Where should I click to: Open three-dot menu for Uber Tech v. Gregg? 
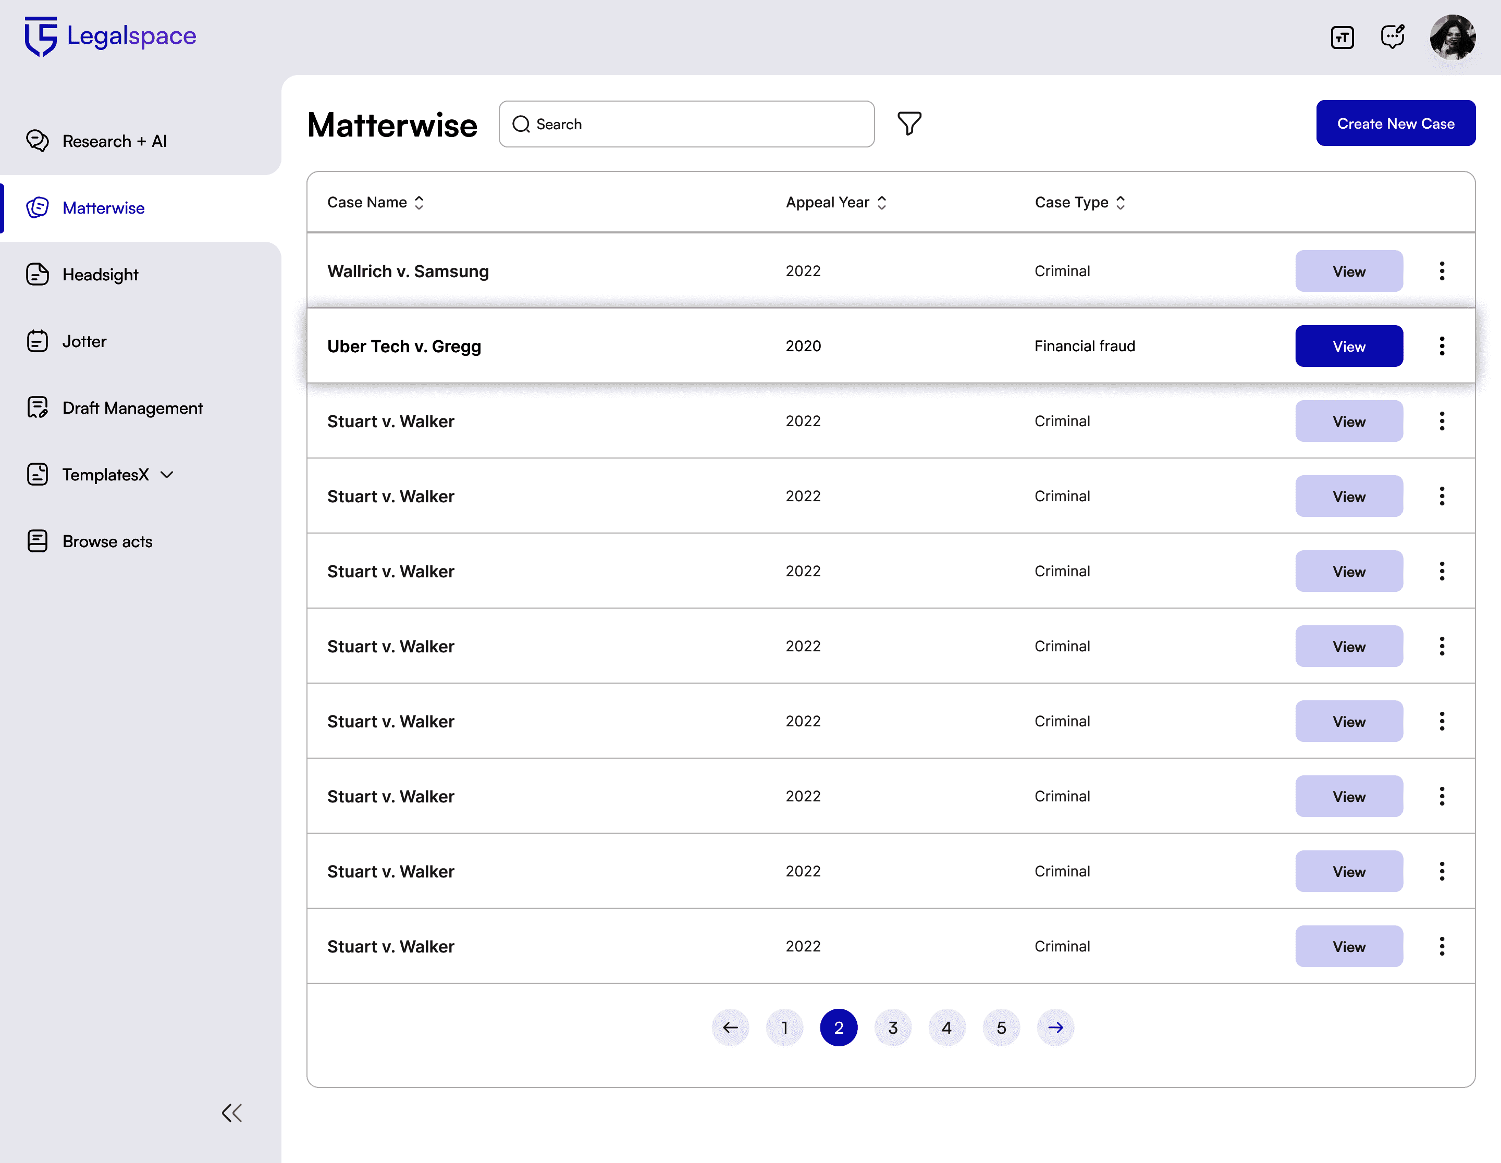pyautogui.click(x=1441, y=345)
